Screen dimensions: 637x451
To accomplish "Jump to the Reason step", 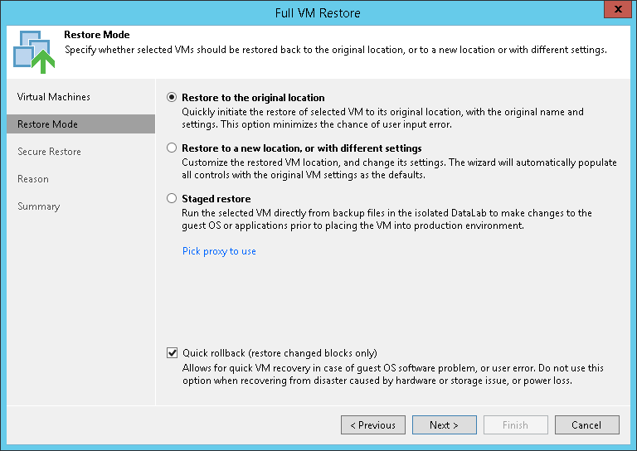I will [33, 179].
